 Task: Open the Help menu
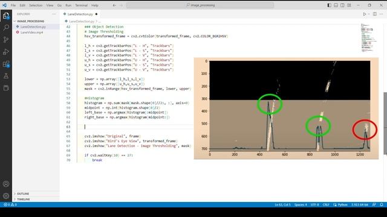click(x=95, y=5)
